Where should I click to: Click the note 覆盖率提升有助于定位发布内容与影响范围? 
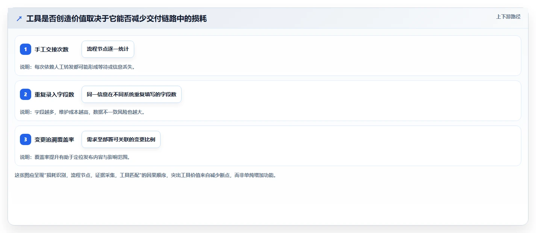75,157
